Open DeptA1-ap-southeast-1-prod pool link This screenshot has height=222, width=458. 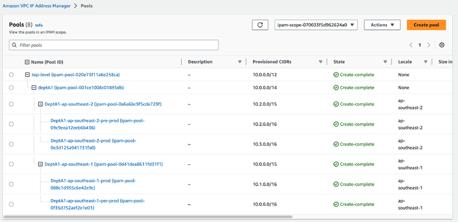(94, 184)
